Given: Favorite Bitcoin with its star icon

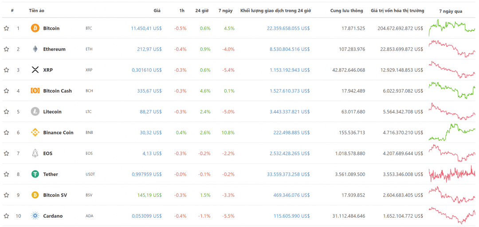Looking at the screenshot, I should pos(6,28).
